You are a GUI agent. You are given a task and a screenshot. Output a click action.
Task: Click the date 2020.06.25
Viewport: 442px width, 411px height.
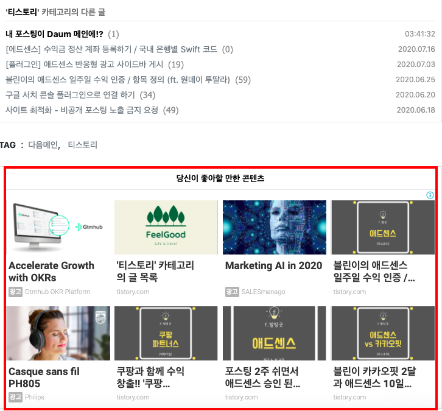click(x=415, y=80)
